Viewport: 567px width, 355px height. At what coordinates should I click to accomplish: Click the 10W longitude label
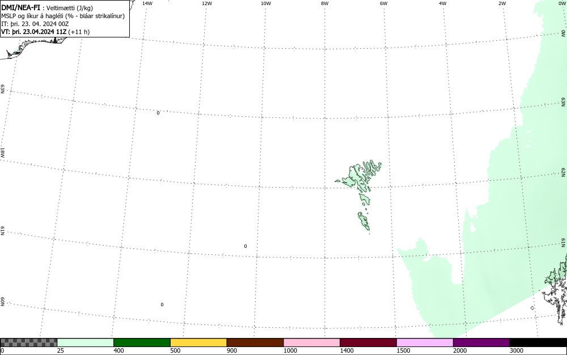266,3
